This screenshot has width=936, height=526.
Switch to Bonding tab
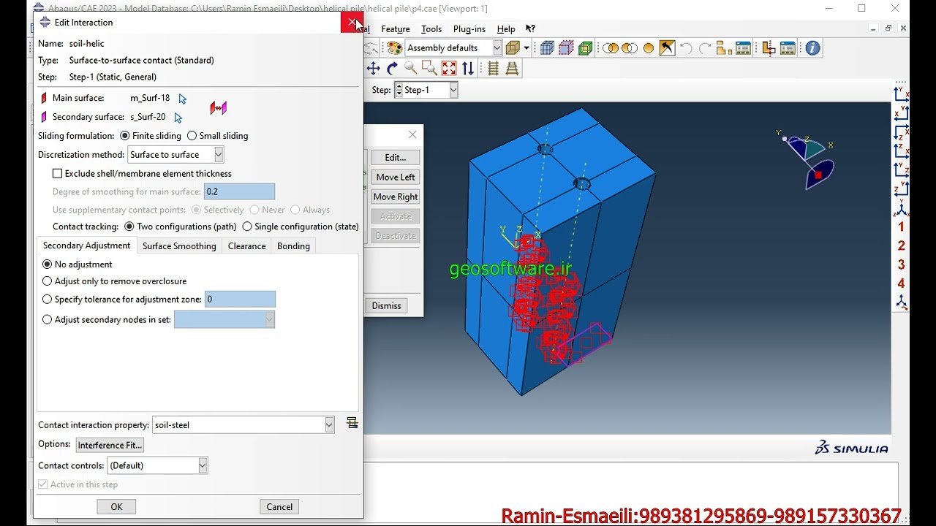pyautogui.click(x=293, y=246)
